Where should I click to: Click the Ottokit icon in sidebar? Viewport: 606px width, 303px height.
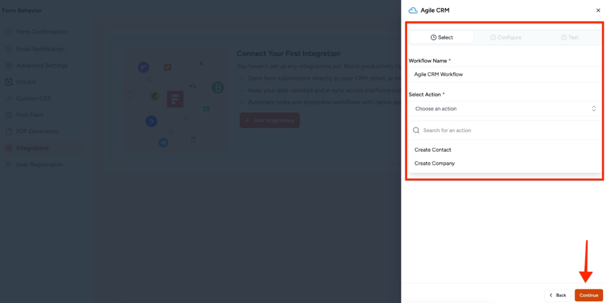tap(8, 82)
